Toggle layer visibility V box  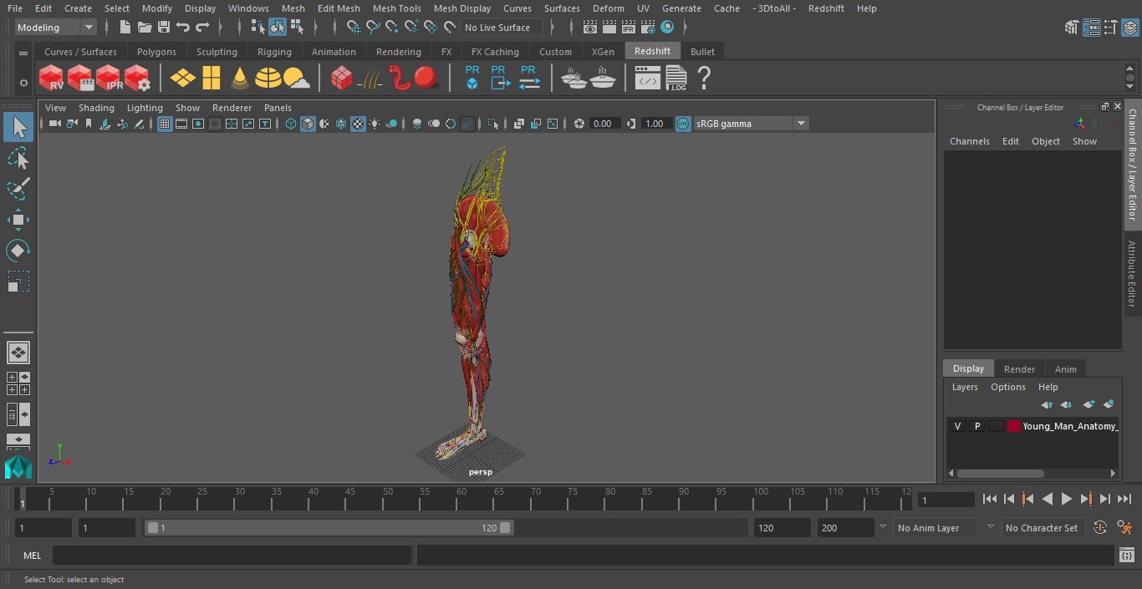[x=957, y=426]
